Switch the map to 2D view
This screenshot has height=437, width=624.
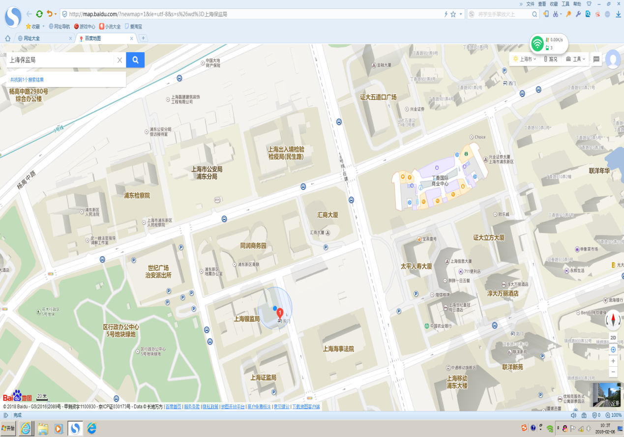click(x=613, y=338)
